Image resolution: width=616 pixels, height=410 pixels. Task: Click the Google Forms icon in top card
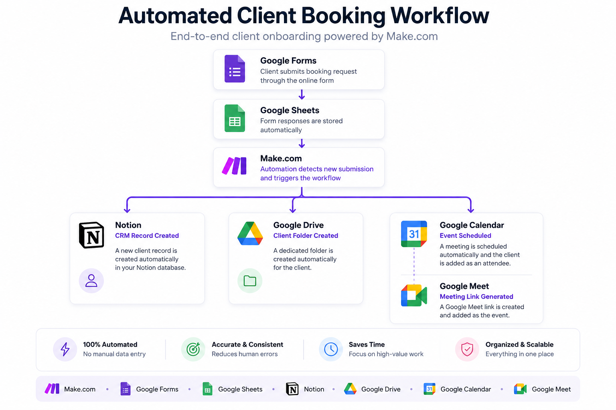(x=235, y=69)
